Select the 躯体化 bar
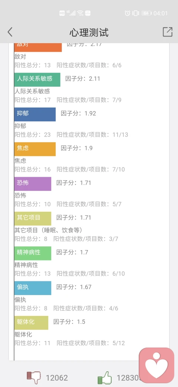178x387 pixels. [31, 323]
